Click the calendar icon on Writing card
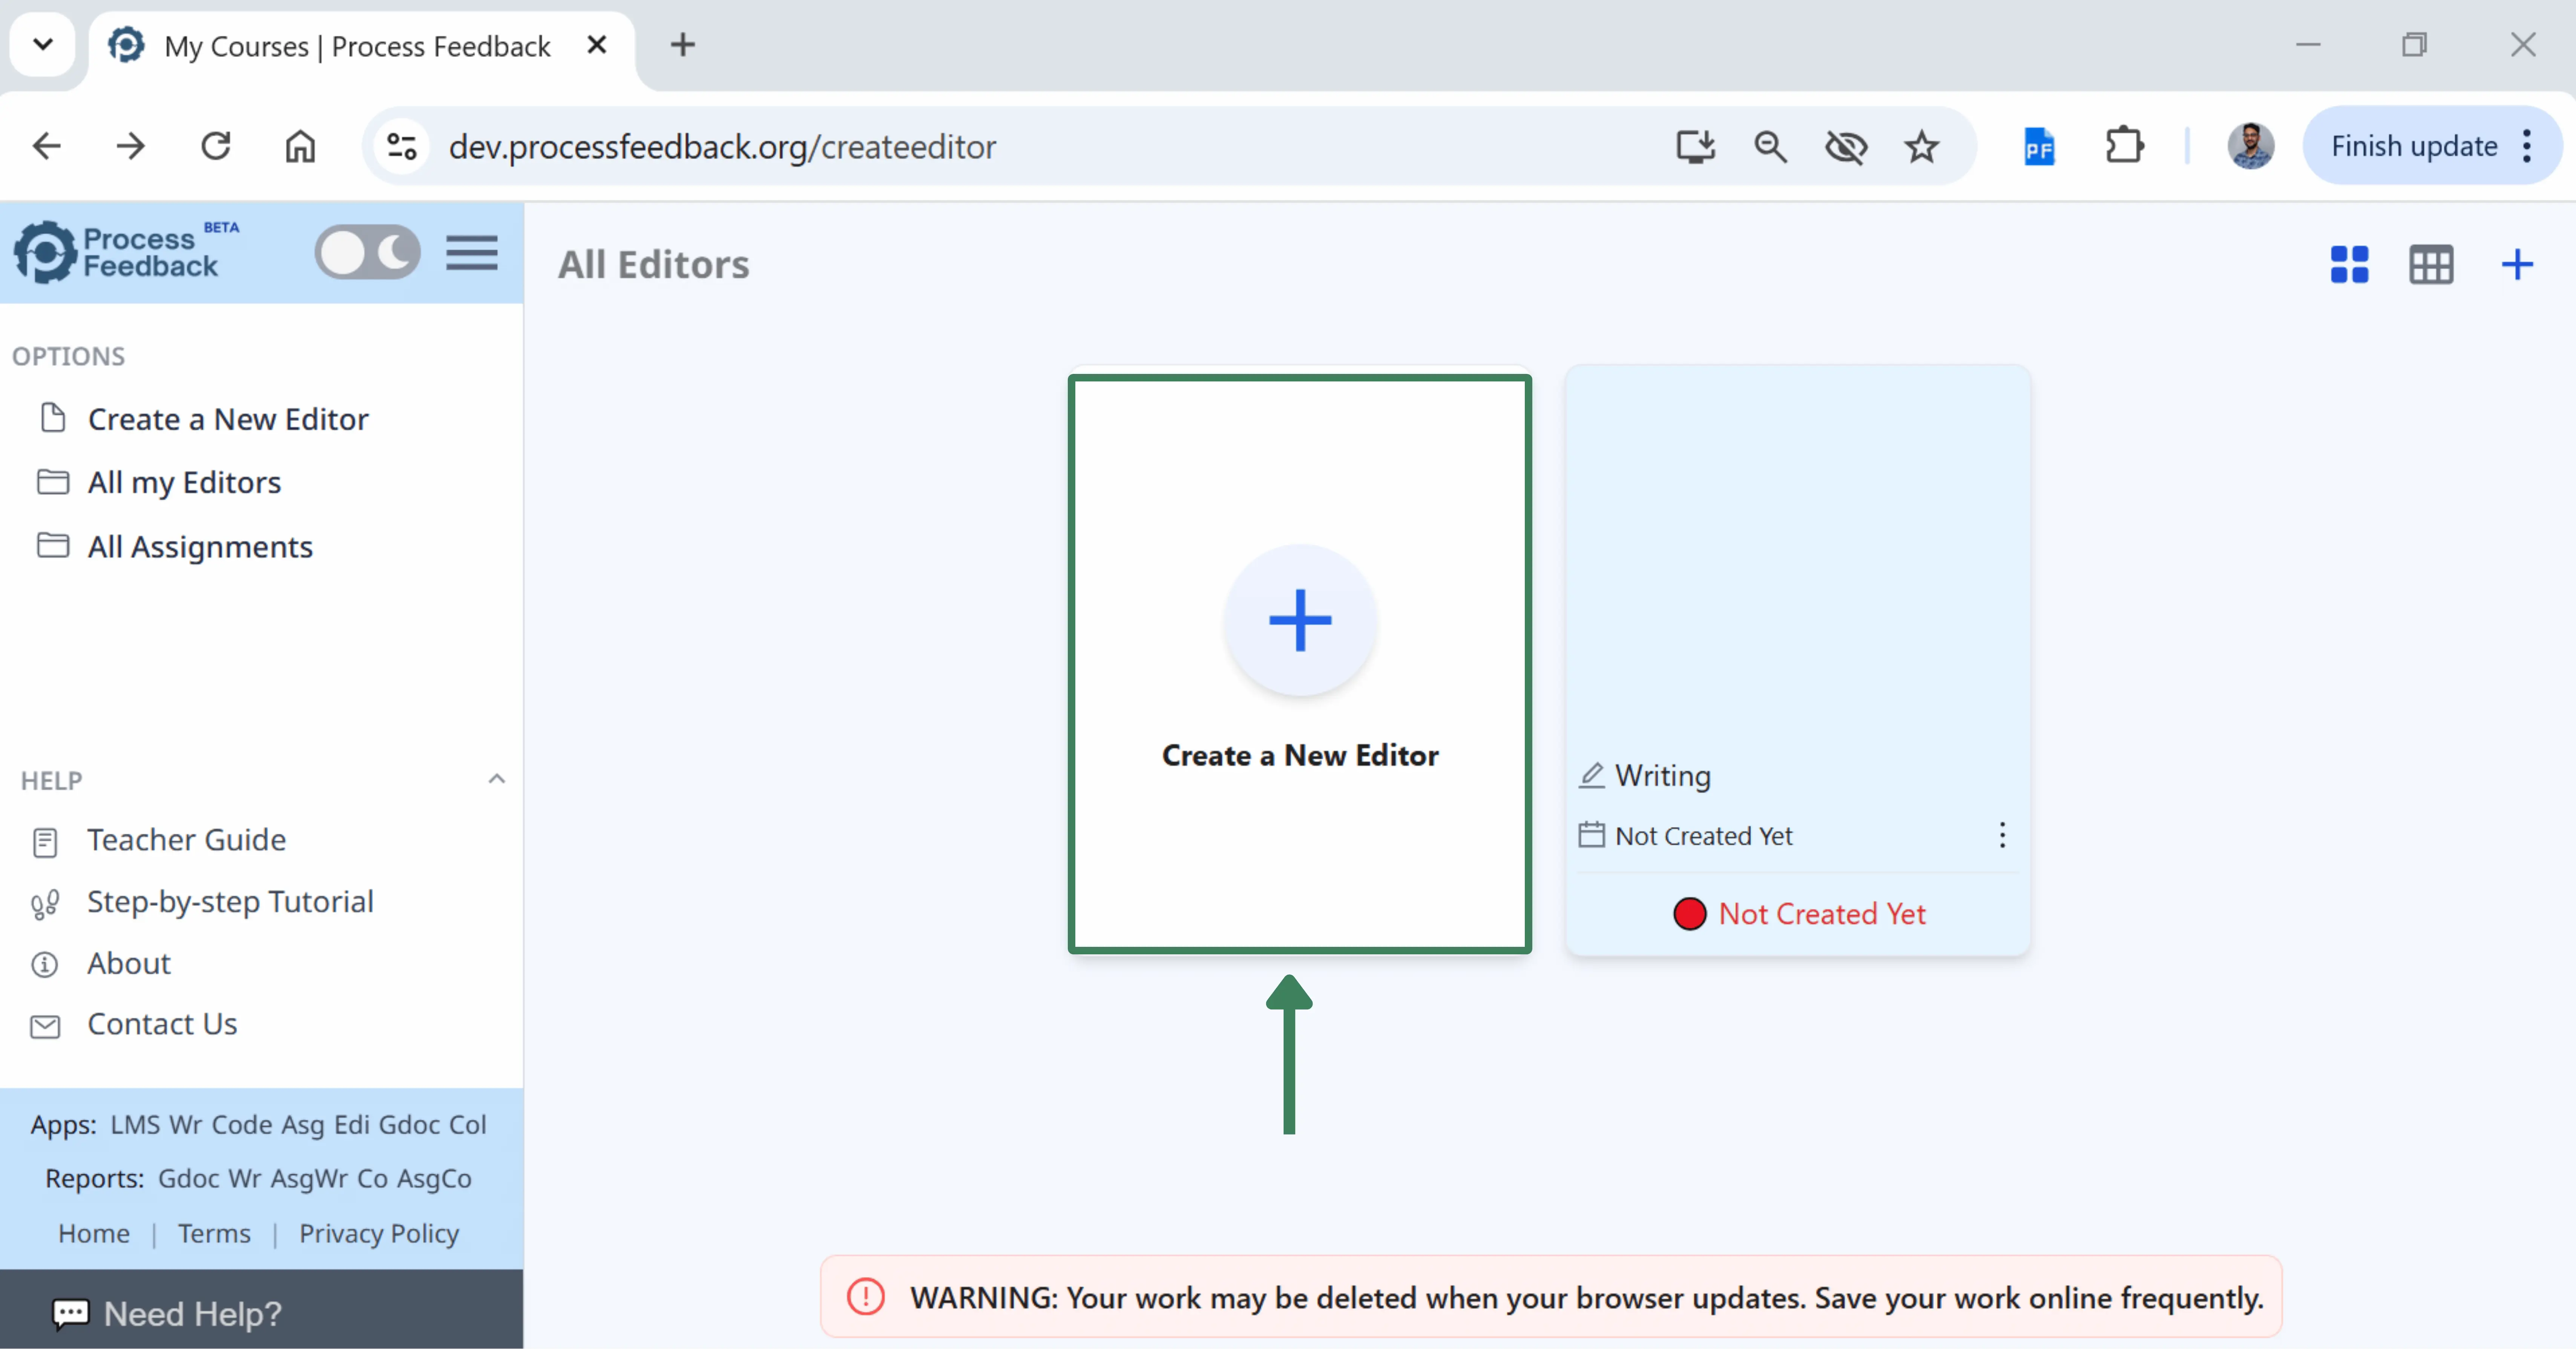The height and width of the screenshot is (1349, 2576). tap(1591, 835)
